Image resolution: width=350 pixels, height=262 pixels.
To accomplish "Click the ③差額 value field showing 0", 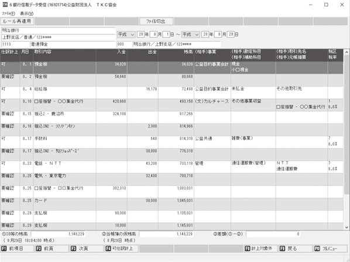I will (273, 234).
